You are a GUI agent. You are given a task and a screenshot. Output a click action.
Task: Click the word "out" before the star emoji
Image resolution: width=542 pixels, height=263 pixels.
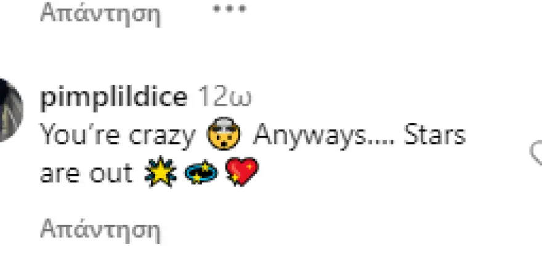[x=111, y=172]
